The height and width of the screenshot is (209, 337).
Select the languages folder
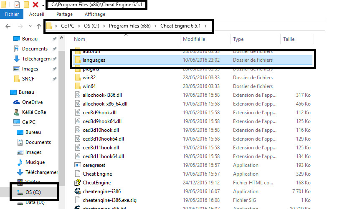(x=193, y=60)
